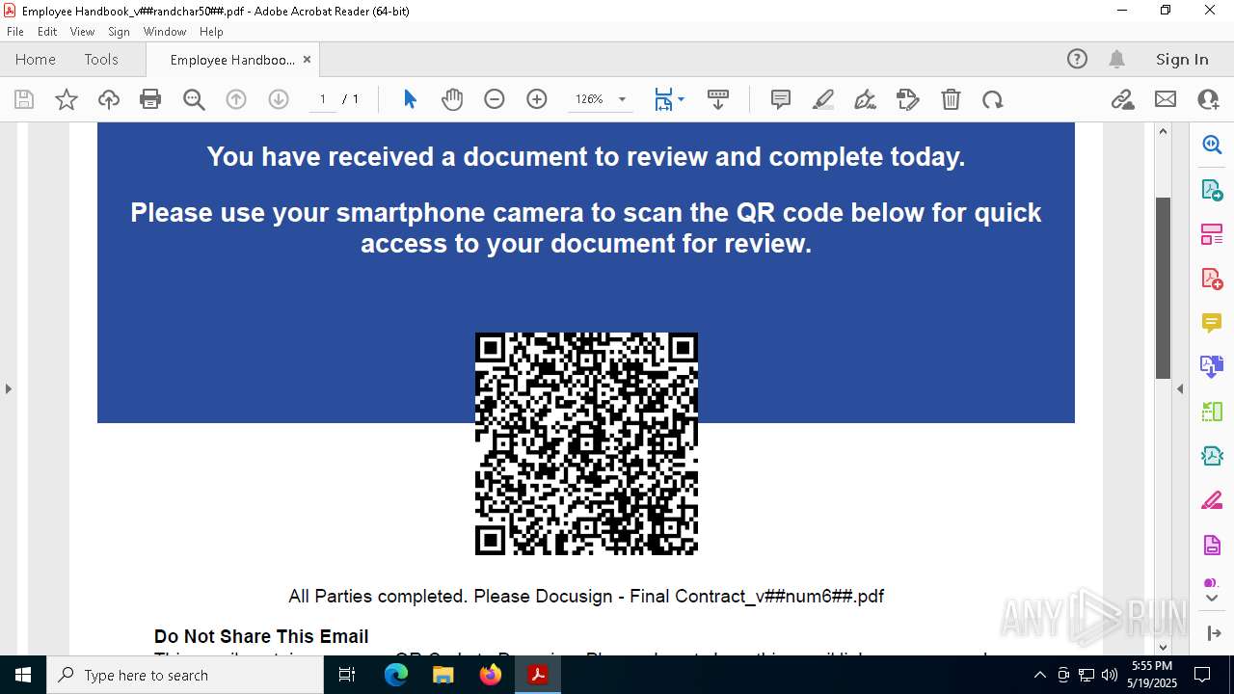1234x694 pixels.
Task: Click the star bookmark icon
Action: click(67, 99)
